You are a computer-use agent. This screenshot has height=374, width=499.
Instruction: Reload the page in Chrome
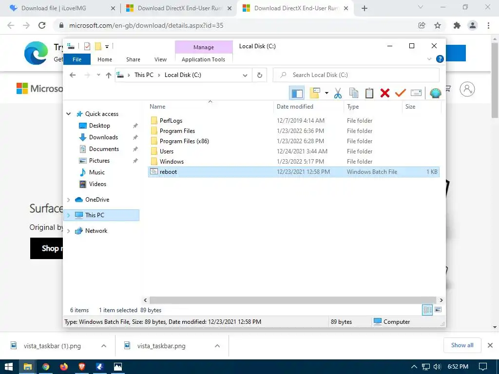coord(42,25)
